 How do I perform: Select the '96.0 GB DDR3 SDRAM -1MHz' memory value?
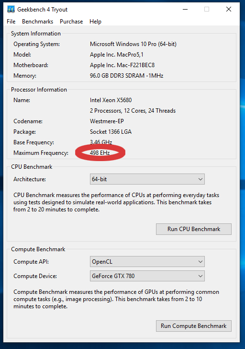(x=126, y=76)
